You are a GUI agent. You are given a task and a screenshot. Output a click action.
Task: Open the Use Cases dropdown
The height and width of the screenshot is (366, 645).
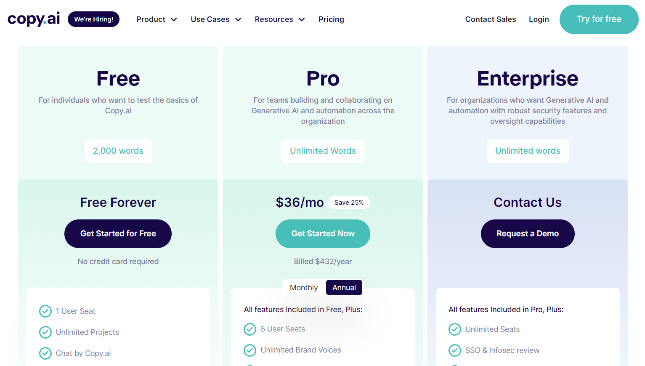click(216, 19)
